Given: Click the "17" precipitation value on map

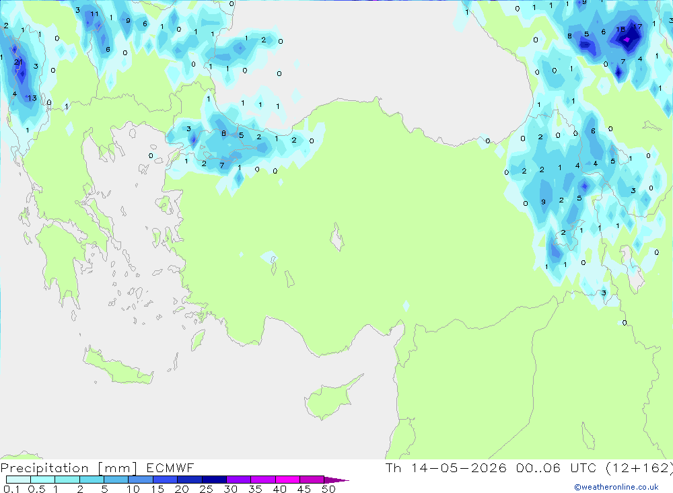Looking at the screenshot, I should coord(638,27).
